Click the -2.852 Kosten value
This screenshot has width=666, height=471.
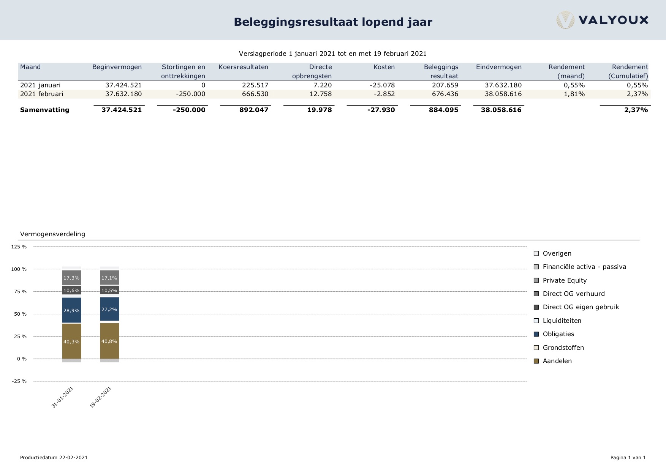pos(384,94)
